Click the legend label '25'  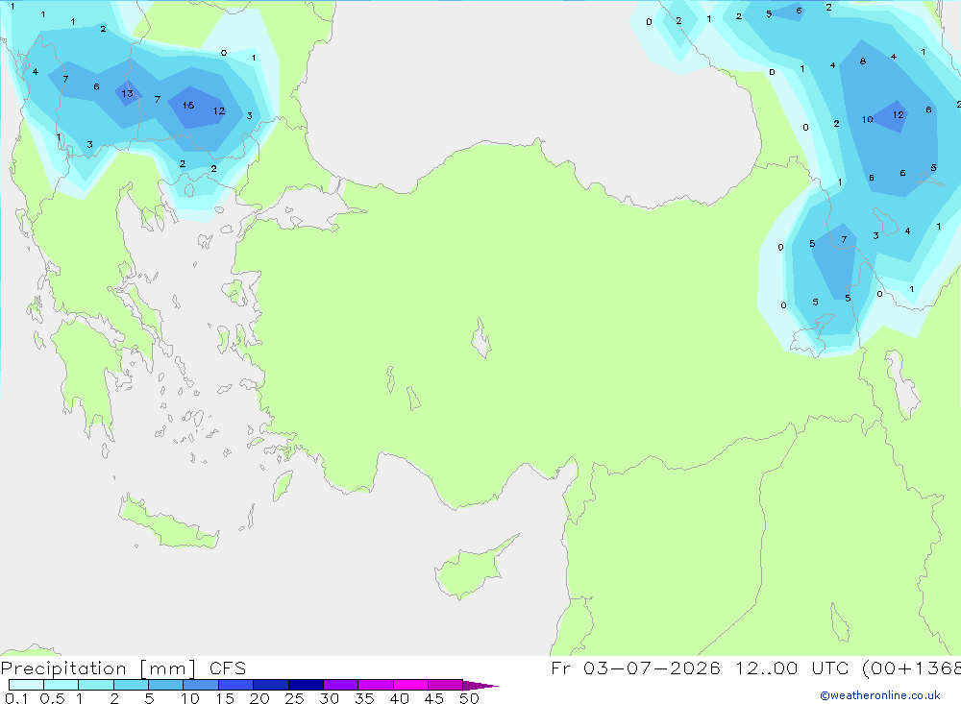point(294,698)
